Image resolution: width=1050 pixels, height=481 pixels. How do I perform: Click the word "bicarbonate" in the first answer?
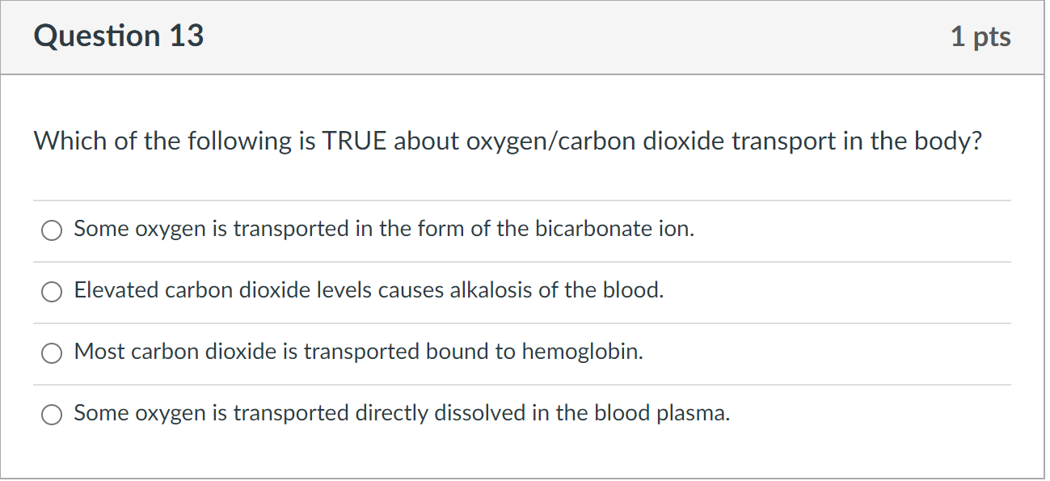click(x=582, y=230)
